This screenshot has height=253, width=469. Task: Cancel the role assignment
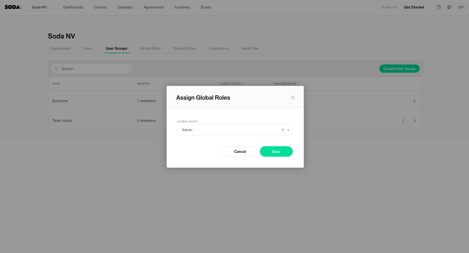240,151
